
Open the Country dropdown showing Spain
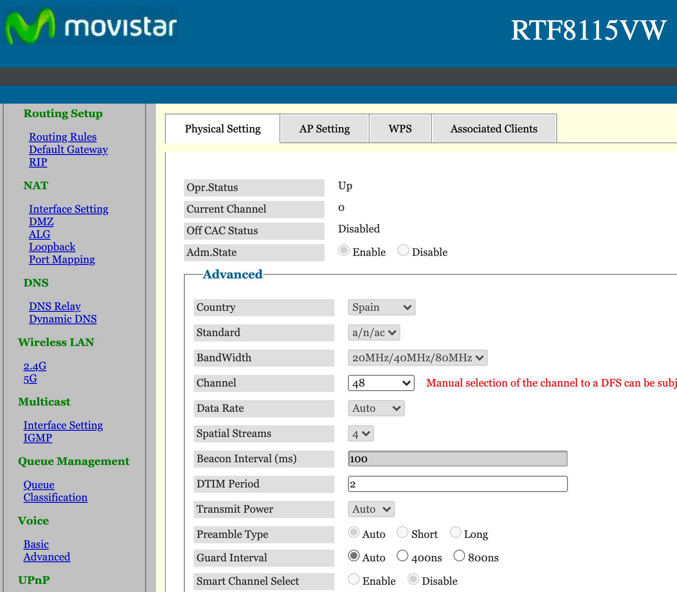[381, 307]
